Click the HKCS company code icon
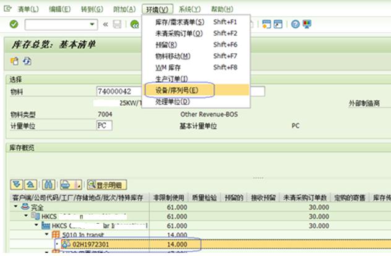 tap(35, 216)
